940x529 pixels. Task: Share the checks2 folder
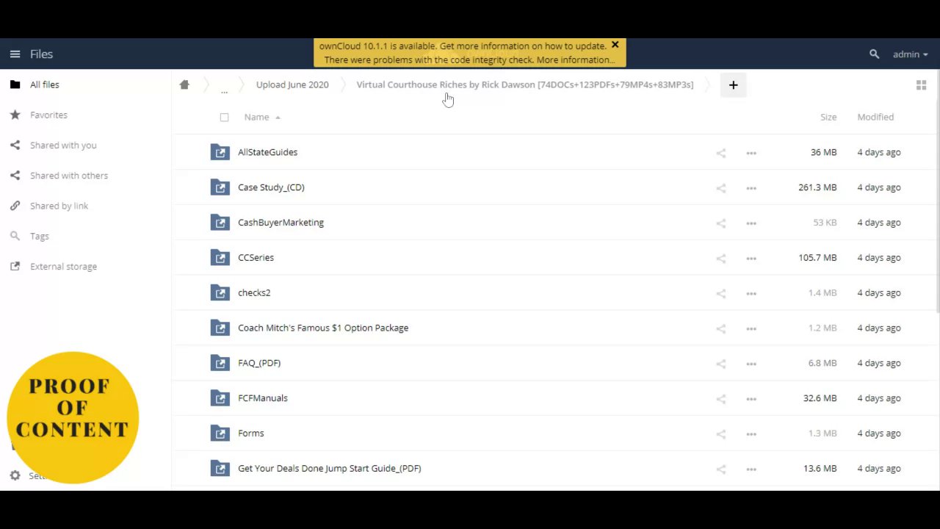tap(720, 293)
